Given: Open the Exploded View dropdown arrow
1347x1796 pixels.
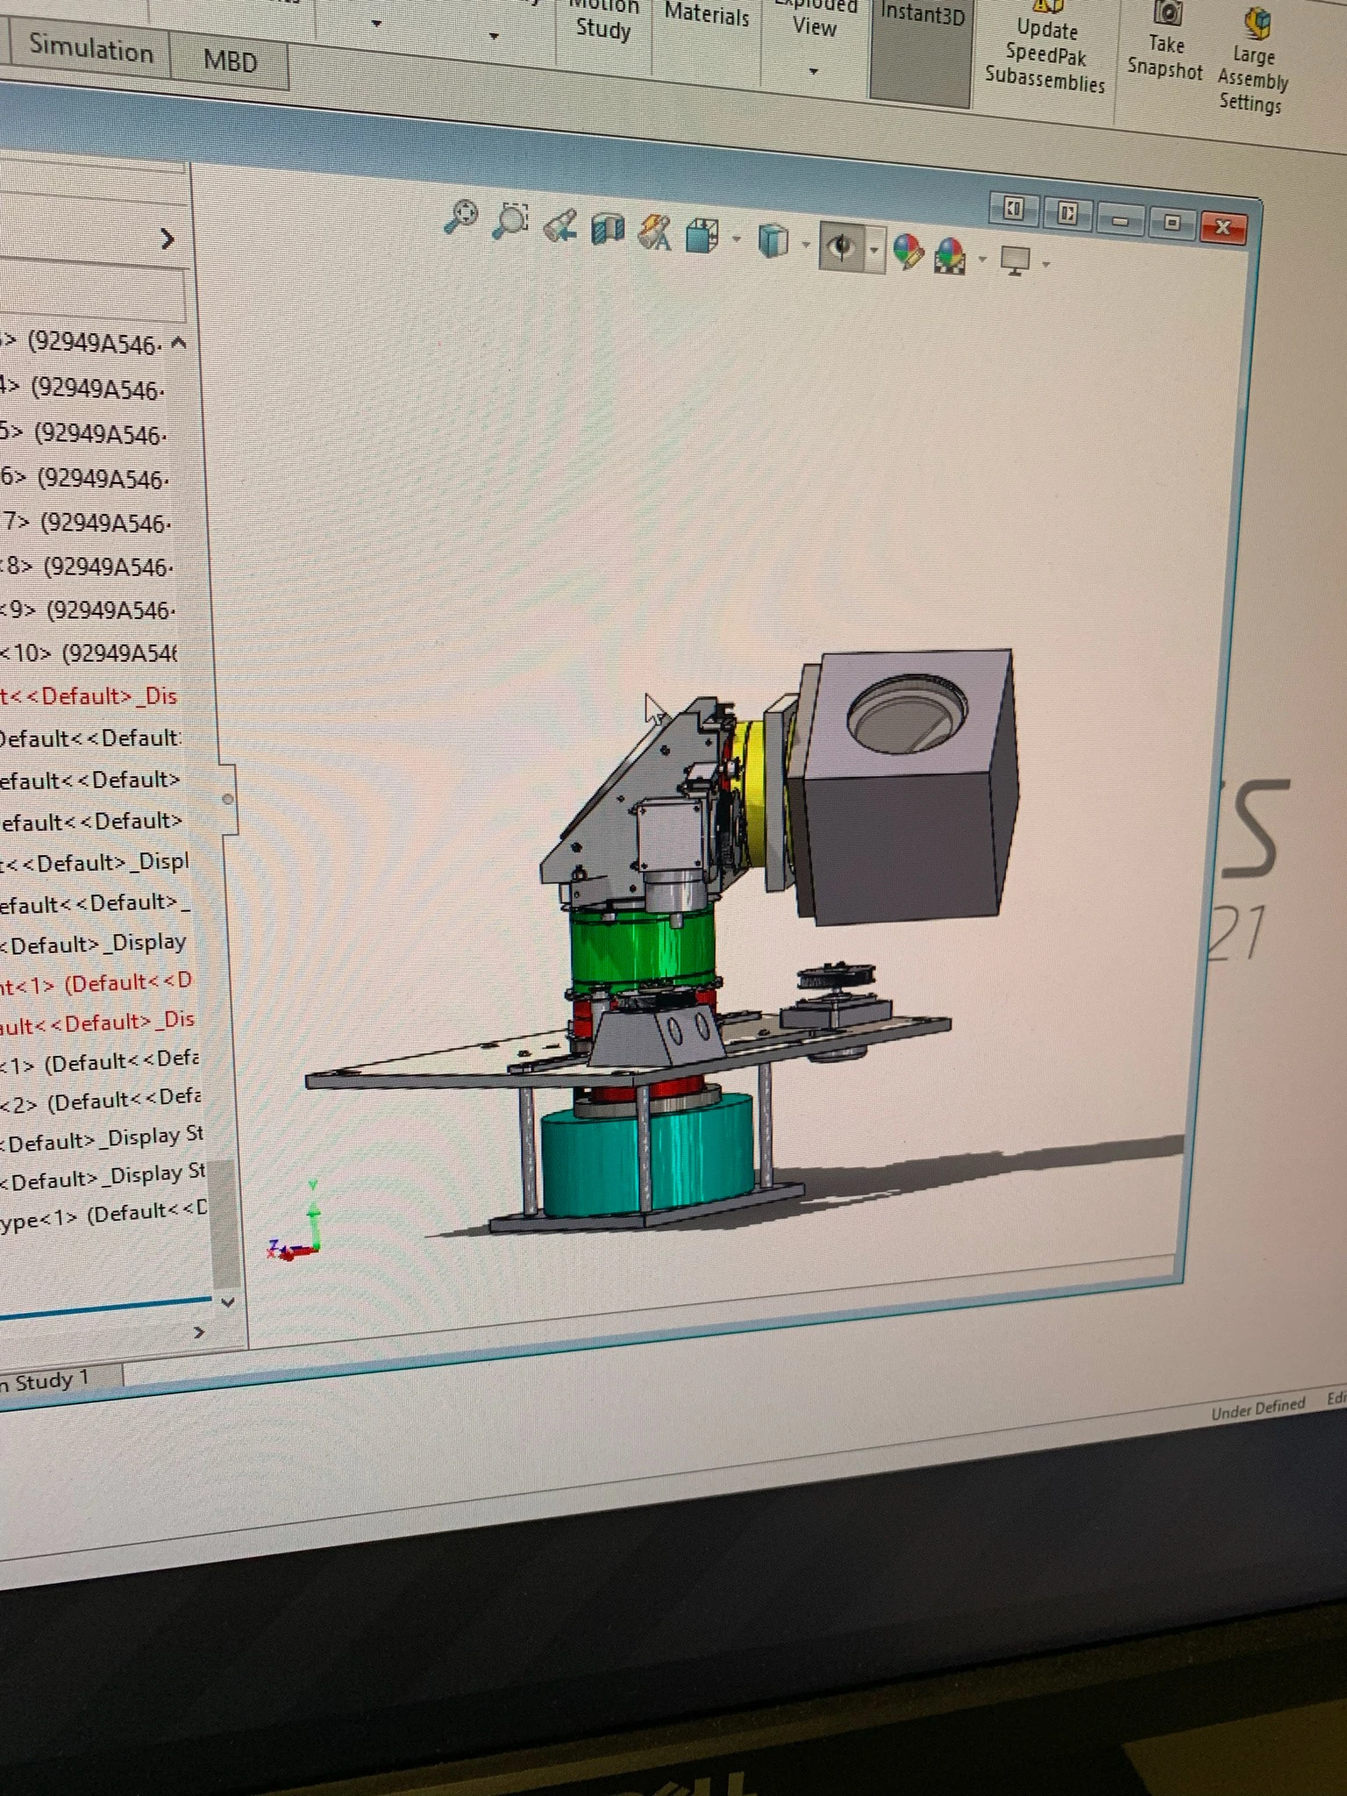Looking at the screenshot, I should click(814, 71).
